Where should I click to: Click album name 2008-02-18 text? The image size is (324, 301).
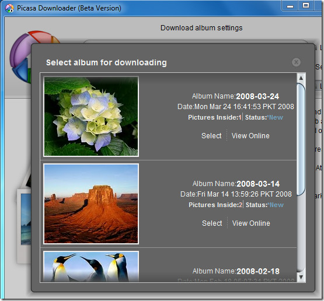coord(258,271)
